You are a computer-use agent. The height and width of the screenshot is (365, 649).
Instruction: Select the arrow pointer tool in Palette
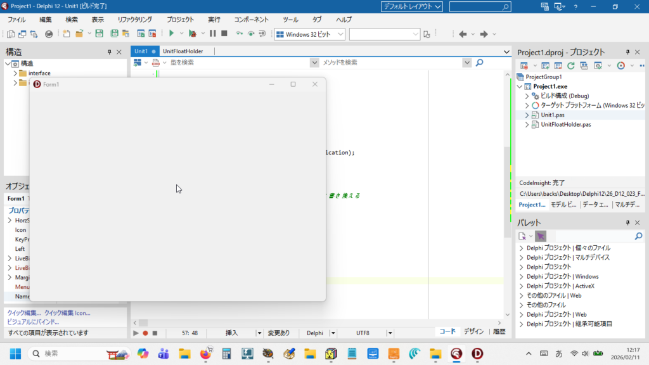[x=540, y=236]
